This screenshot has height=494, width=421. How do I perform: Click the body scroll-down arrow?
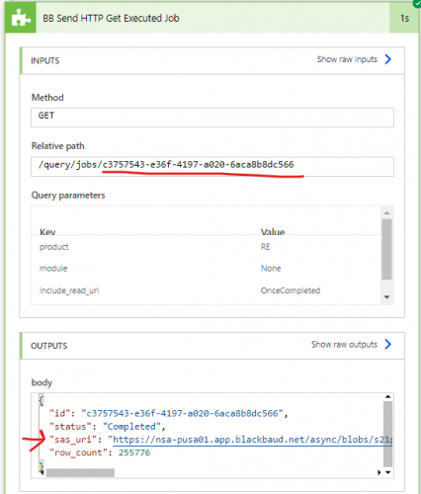387,472
